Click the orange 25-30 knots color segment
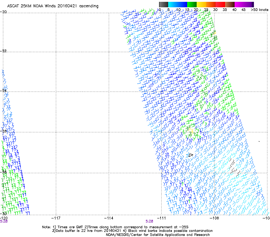Viewport: 270px width, 237px height. tap(211, 4)
